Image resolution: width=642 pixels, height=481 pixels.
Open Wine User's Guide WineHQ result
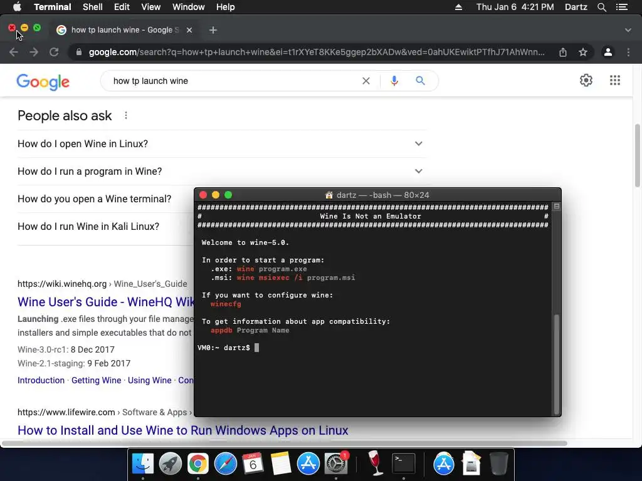point(105,302)
